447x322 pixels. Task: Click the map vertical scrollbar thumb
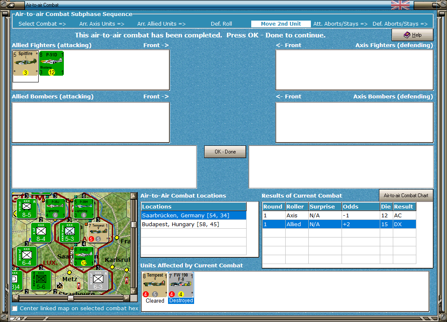(x=134, y=224)
